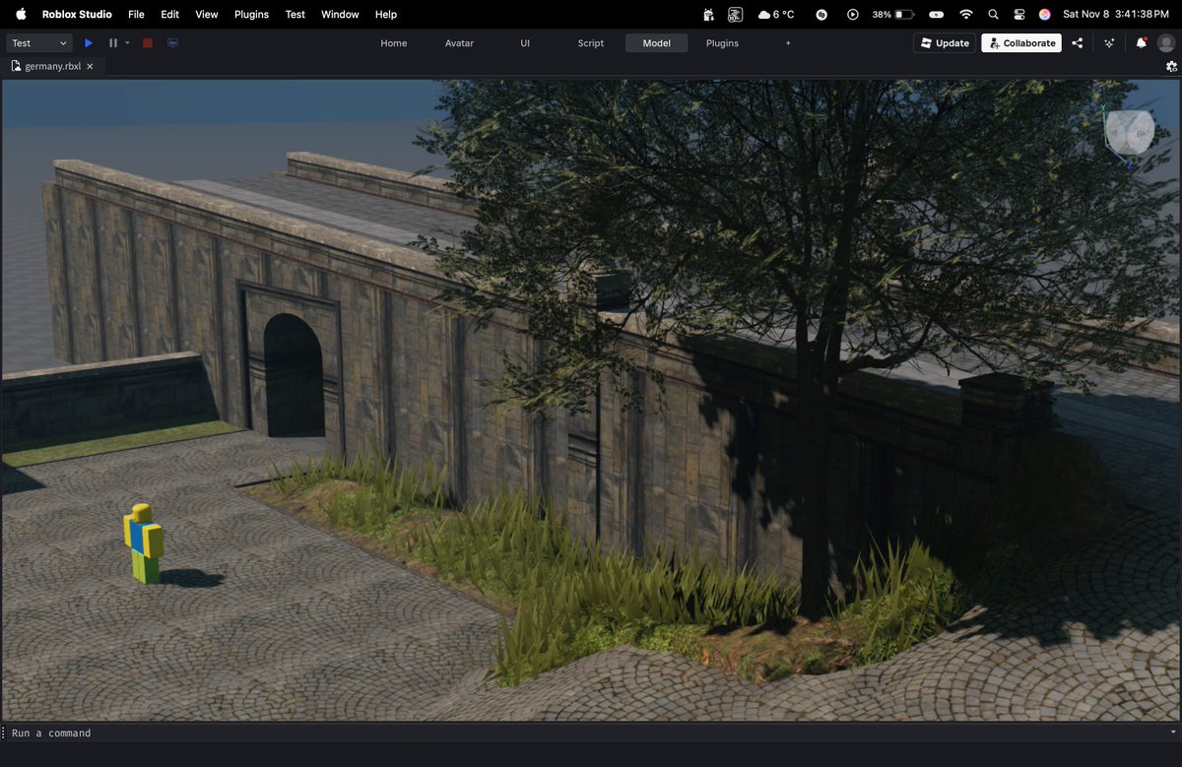Click the Collaborate button
1182x767 pixels.
tap(1021, 43)
